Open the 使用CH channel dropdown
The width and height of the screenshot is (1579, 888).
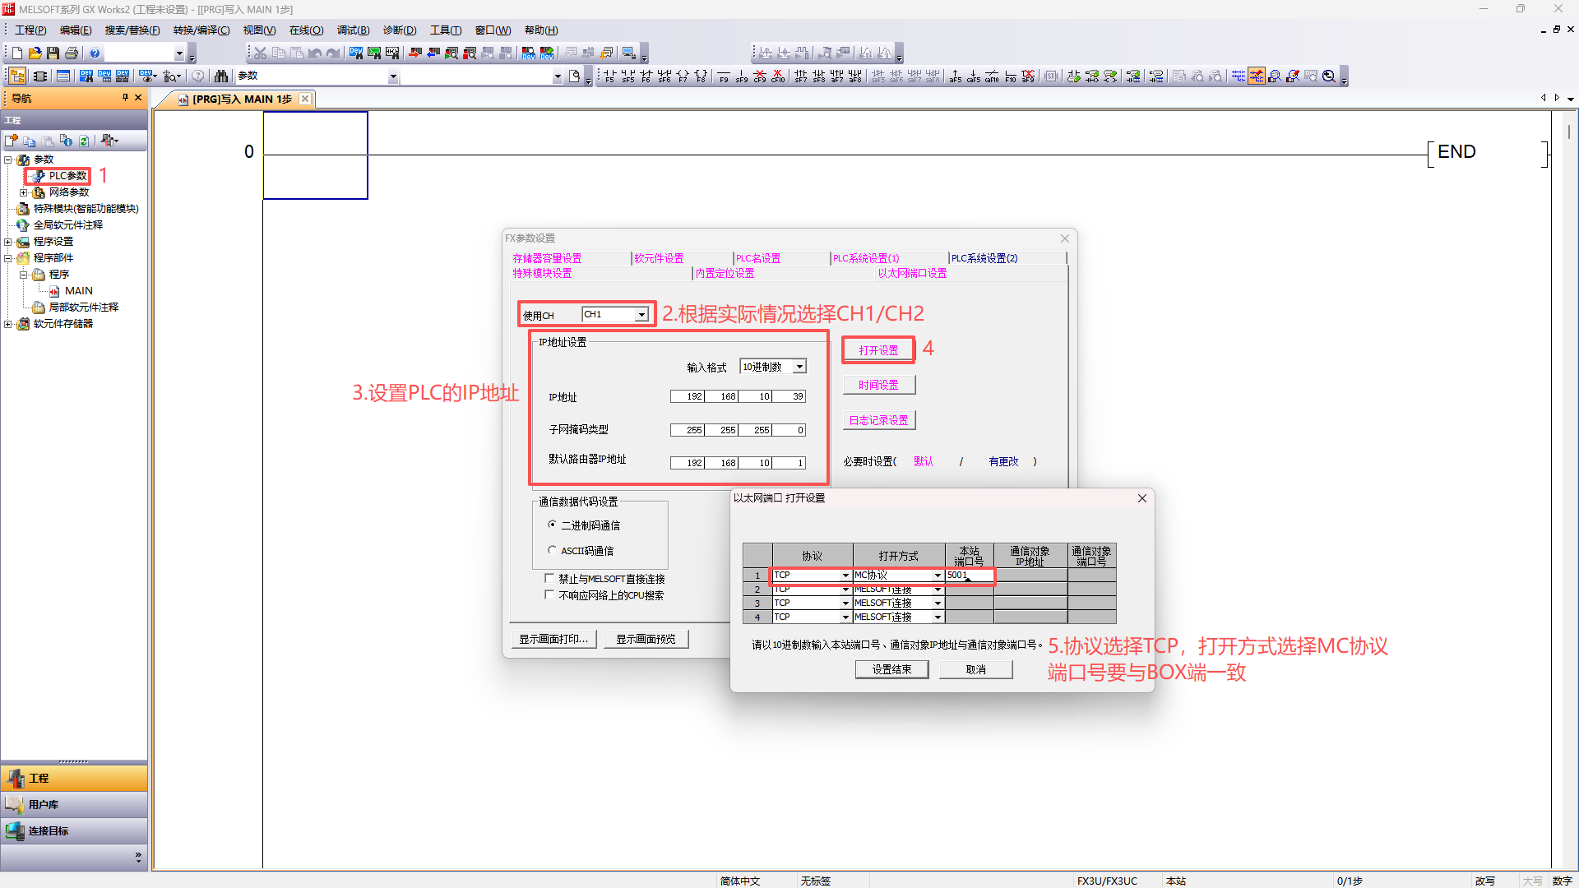[641, 315]
